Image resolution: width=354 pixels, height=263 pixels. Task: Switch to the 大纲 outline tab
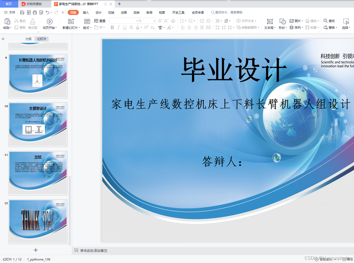(28, 39)
